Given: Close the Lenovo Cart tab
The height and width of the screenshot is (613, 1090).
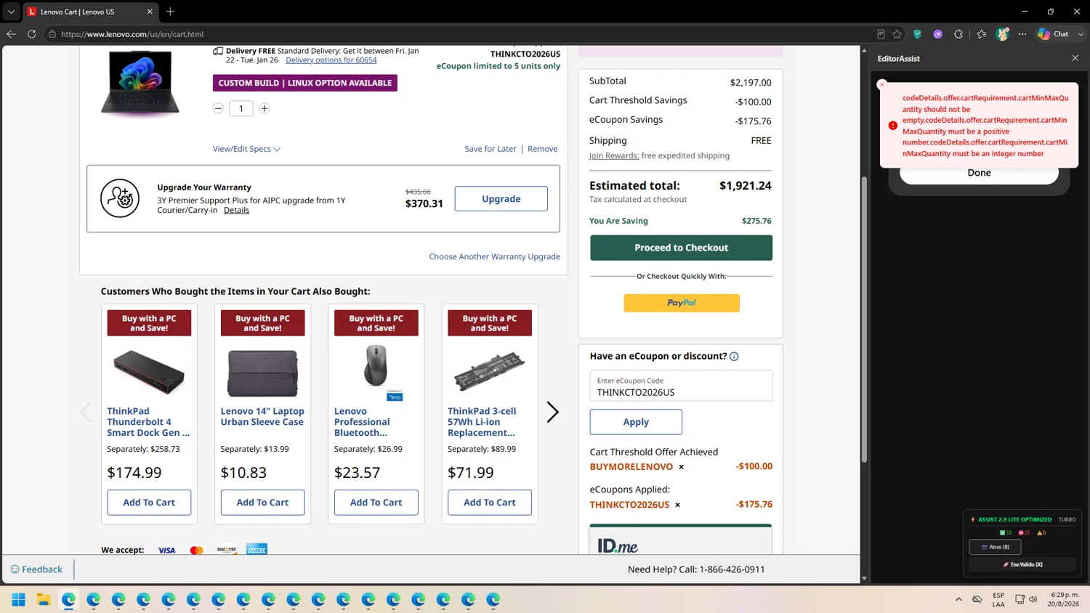Looking at the screenshot, I should [150, 12].
